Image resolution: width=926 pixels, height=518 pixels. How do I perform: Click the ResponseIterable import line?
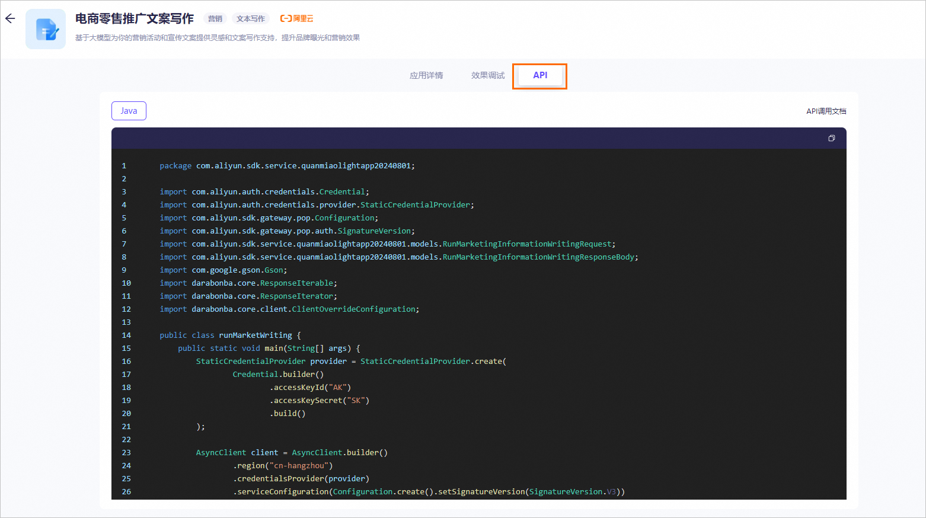(248, 283)
